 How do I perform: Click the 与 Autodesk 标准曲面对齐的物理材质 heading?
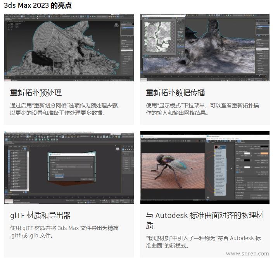pyautogui.click(x=205, y=220)
